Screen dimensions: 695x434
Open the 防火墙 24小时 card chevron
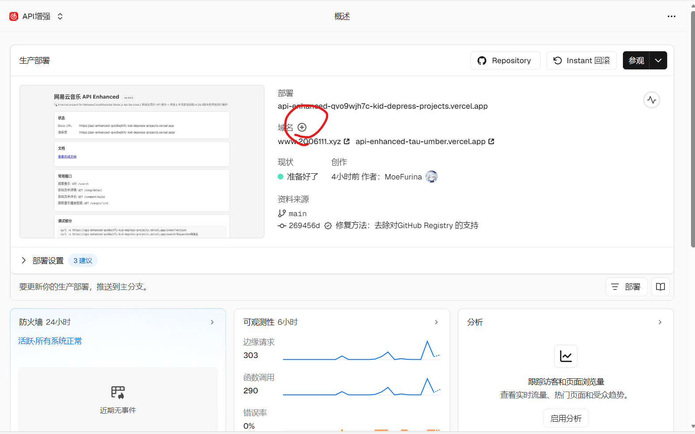pyautogui.click(x=212, y=322)
